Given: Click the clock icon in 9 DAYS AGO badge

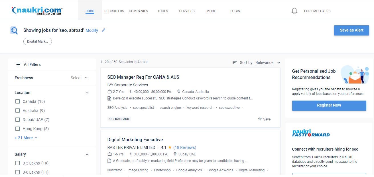Looking at the screenshot, I should click(110, 119).
